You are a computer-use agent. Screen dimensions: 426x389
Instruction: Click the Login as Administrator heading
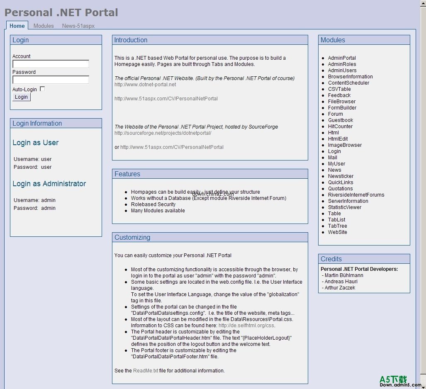coord(49,184)
